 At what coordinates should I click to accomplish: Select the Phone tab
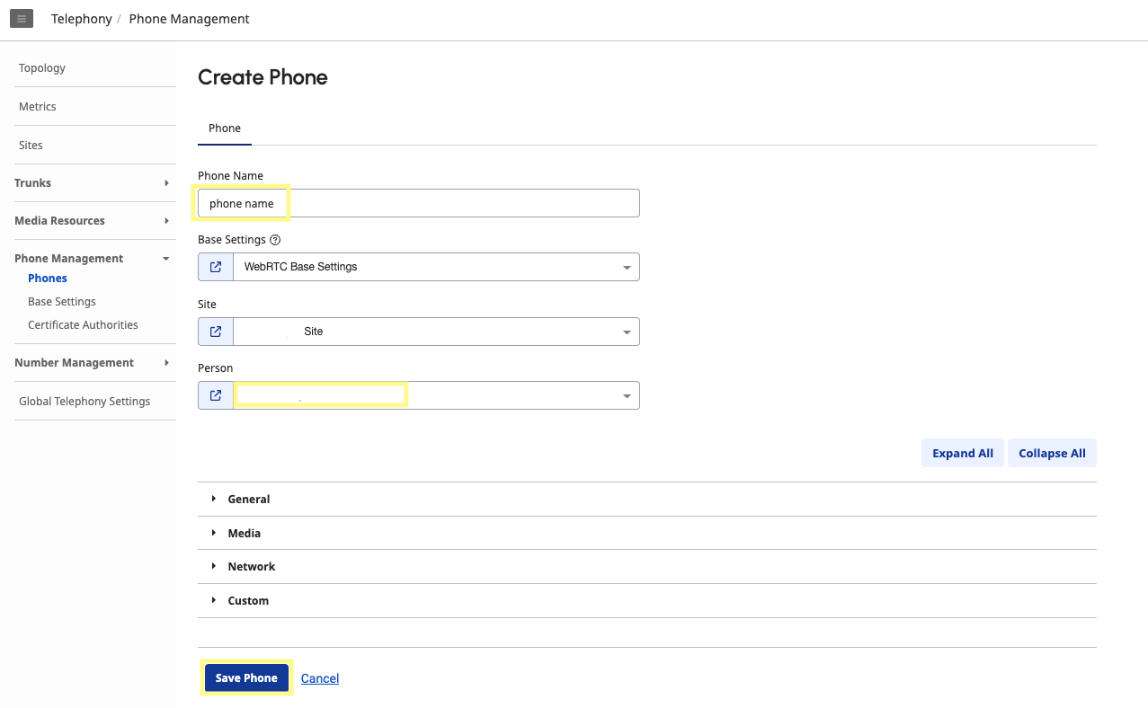click(x=225, y=128)
